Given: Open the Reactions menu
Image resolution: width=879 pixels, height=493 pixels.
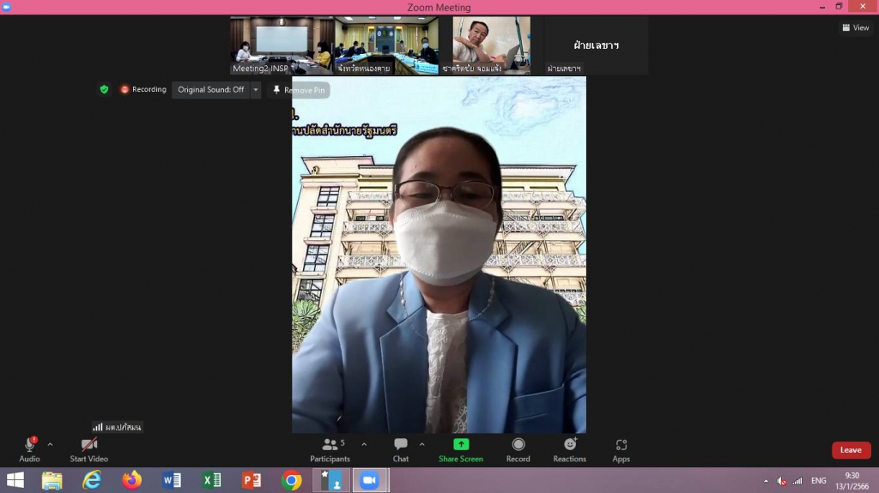Looking at the screenshot, I should pos(570,450).
